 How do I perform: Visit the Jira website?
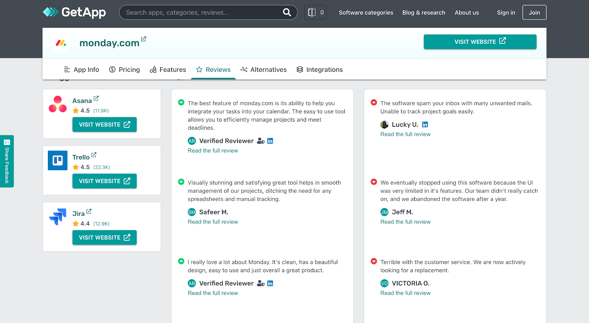pyautogui.click(x=105, y=238)
